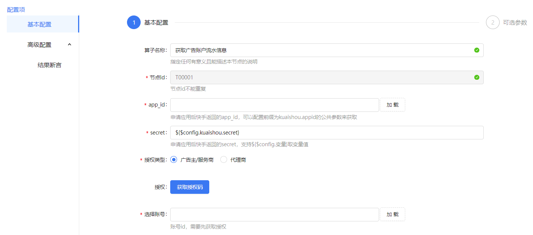The image size is (533, 235).
Task: Collapse the 高级配置 chevron arrow
Action: 69,45
